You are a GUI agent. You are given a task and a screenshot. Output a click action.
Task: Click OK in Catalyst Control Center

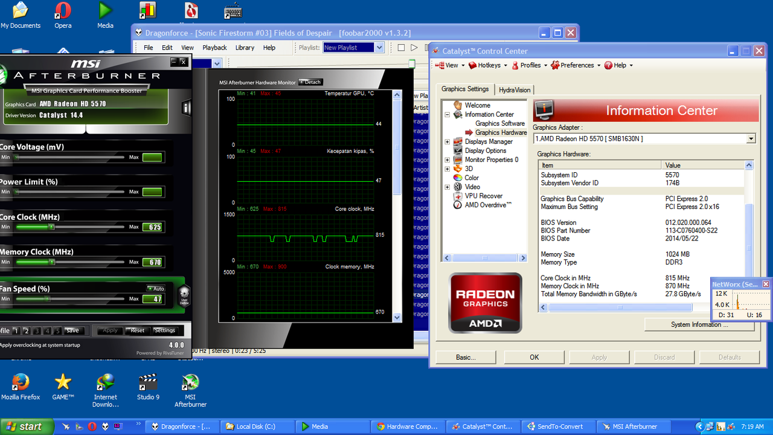click(x=534, y=357)
